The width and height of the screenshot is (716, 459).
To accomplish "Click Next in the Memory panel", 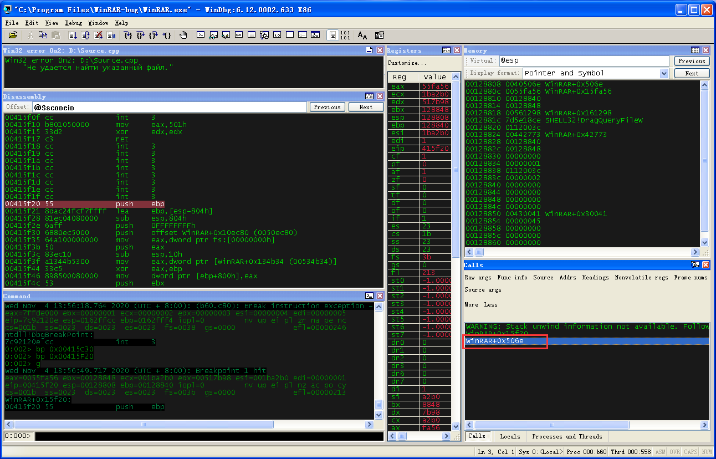I will [x=692, y=73].
